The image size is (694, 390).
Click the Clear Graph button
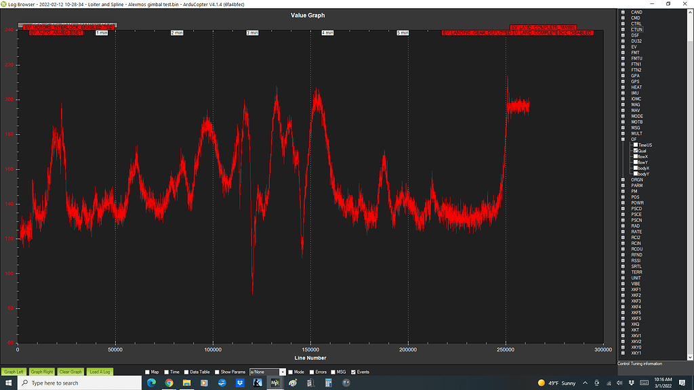(70, 371)
